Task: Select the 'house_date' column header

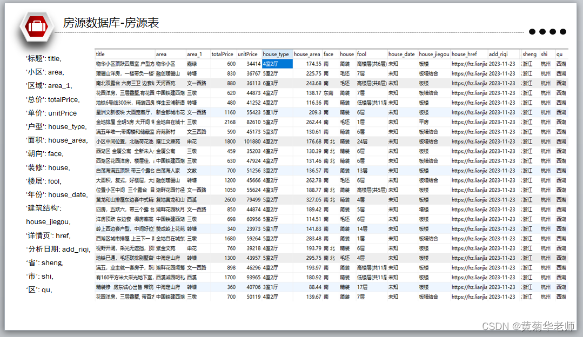Action: pyautogui.click(x=403, y=54)
